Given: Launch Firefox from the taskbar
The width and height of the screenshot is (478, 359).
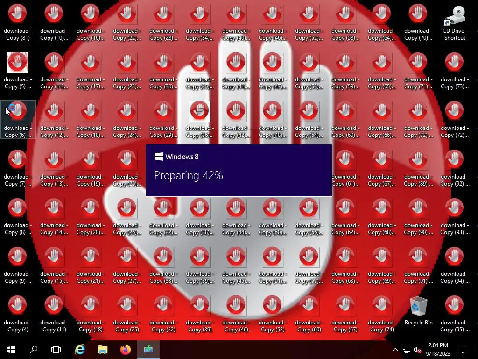Looking at the screenshot, I should click(125, 349).
